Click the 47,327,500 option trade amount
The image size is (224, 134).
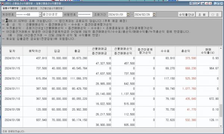[103, 63]
